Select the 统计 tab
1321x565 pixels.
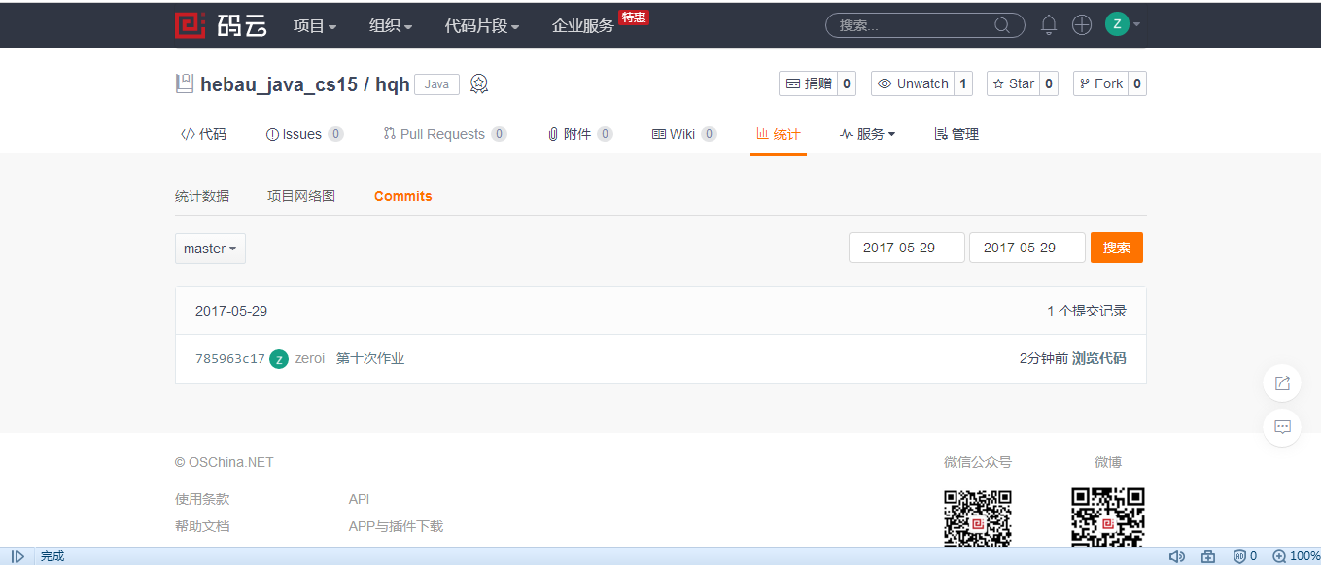(779, 134)
